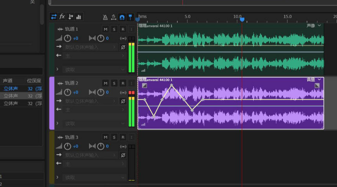
Task: Open 读取 automation mode dropdown of 轨道 2
Action: click(95, 124)
